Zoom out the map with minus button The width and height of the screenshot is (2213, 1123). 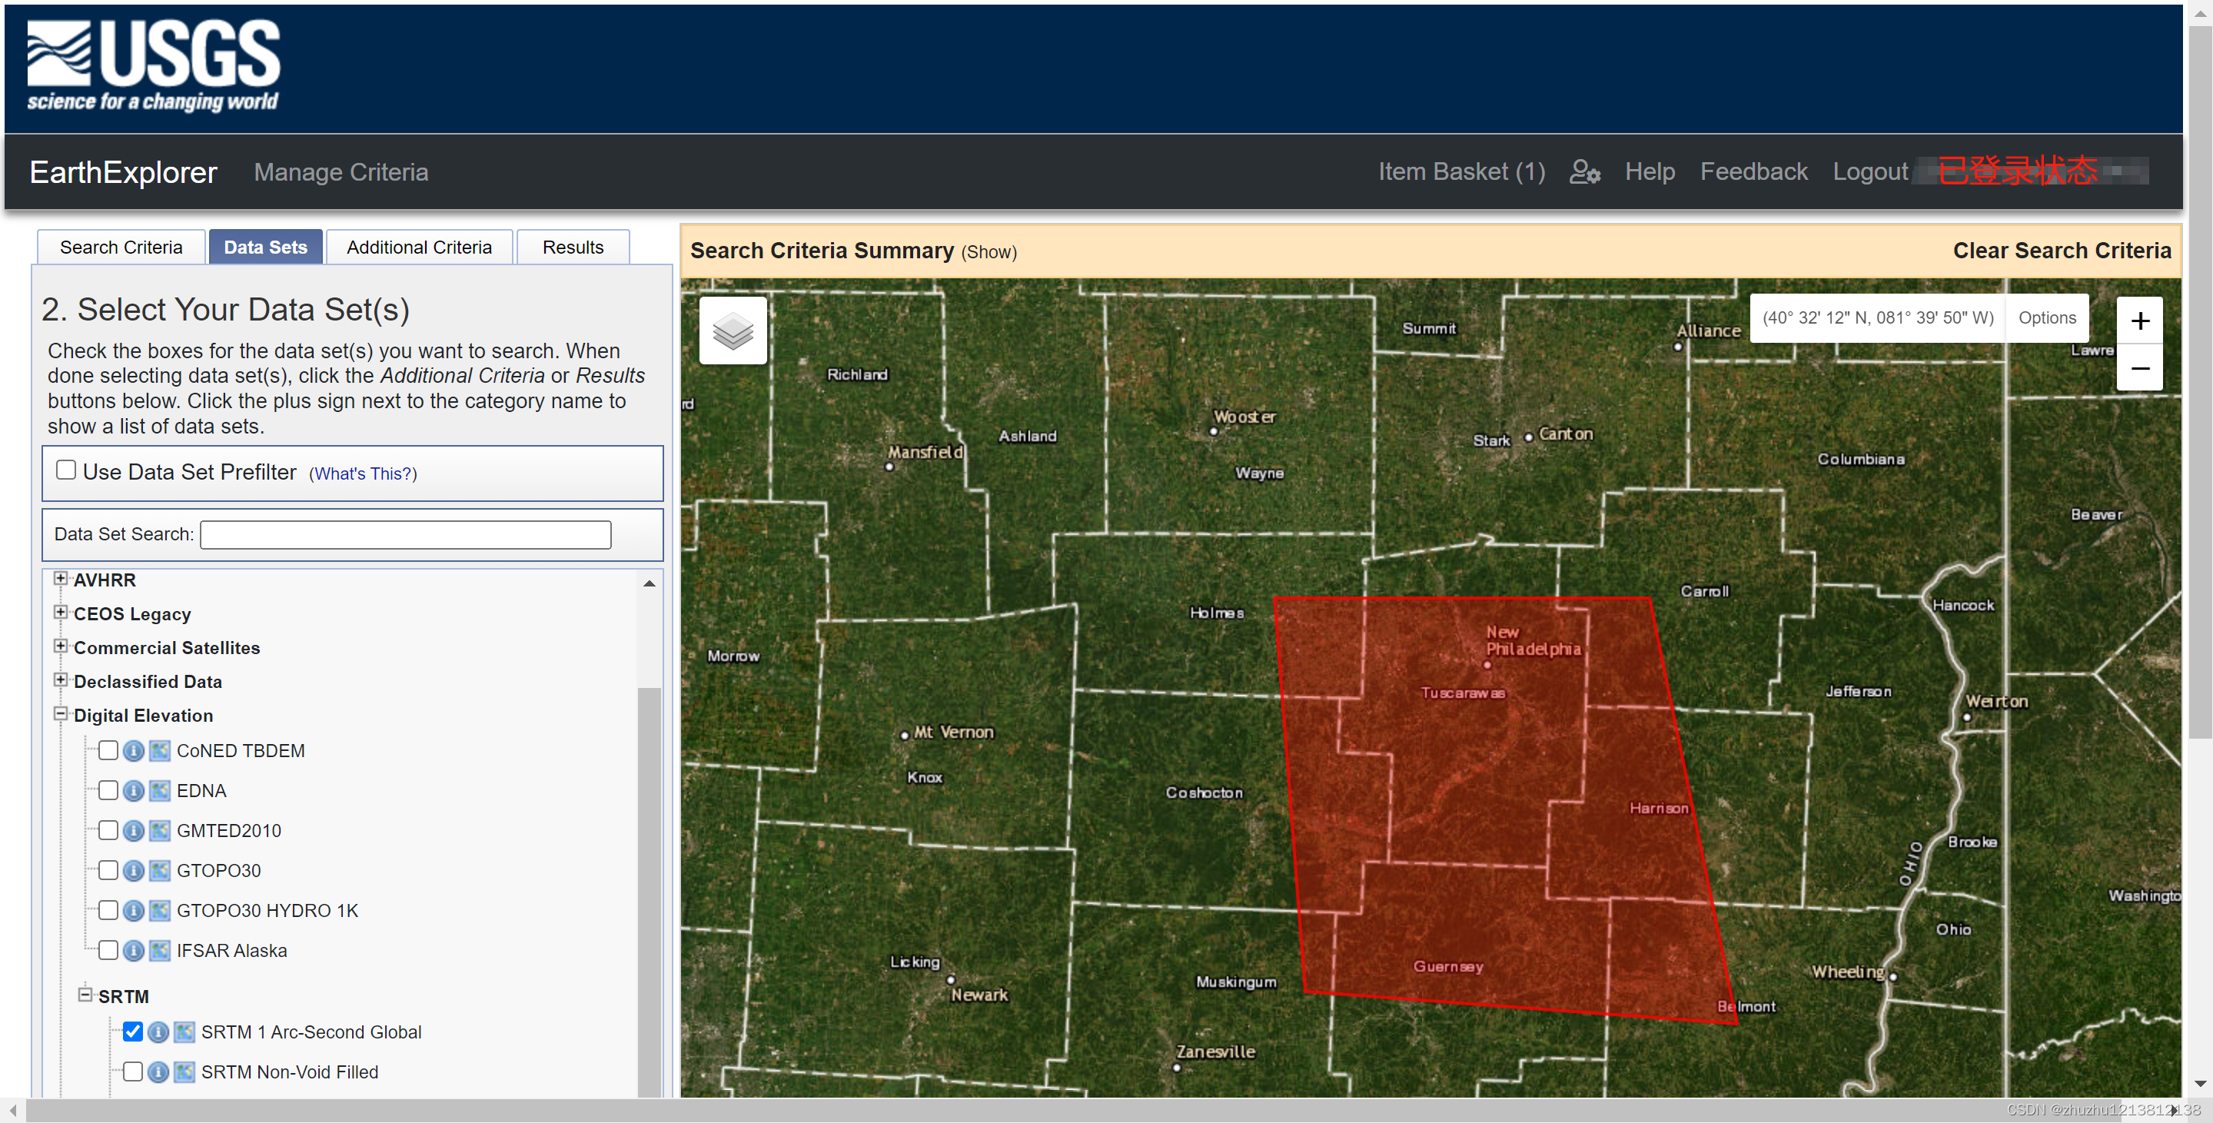(2139, 367)
